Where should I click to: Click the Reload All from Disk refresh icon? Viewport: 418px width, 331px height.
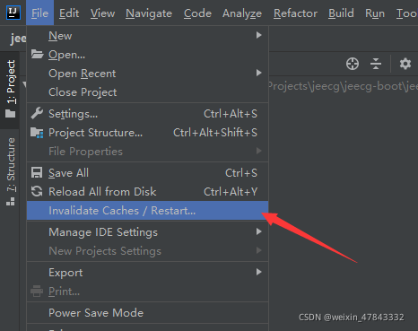pyautogui.click(x=37, y=192)
